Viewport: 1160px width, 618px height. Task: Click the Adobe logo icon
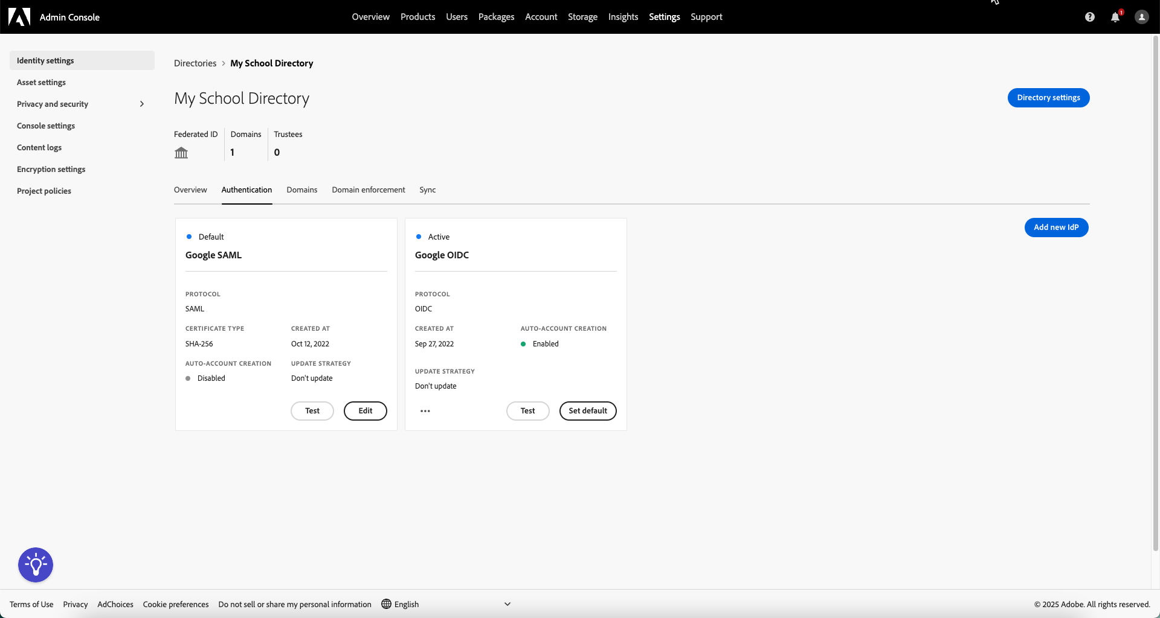pos(19,17)
